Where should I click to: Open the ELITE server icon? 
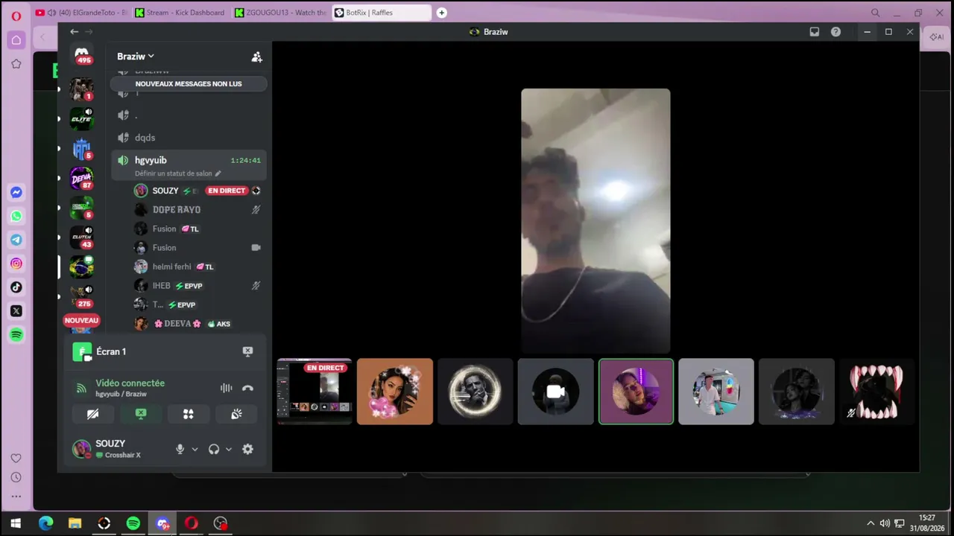click(81, 119)
